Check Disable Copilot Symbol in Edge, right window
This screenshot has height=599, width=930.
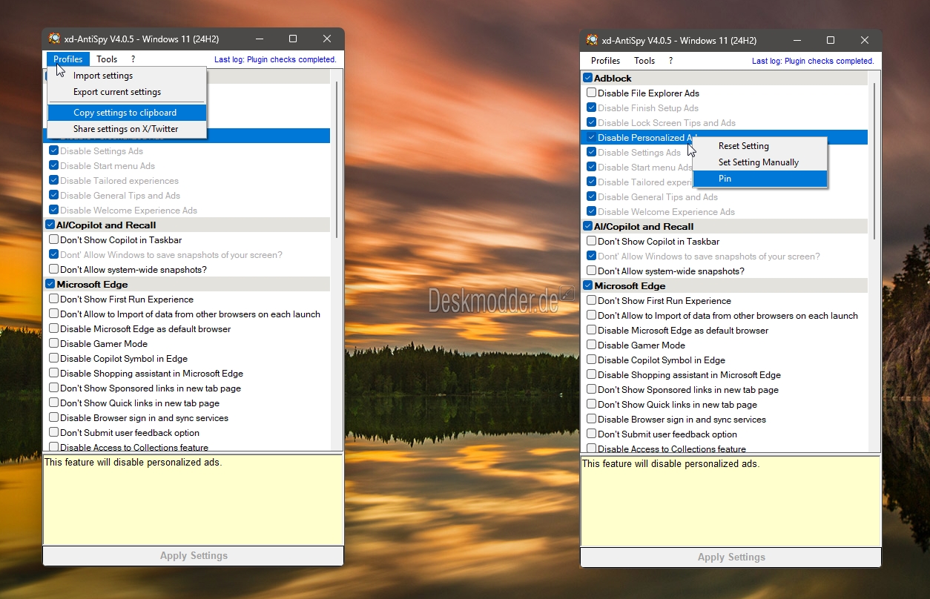click(591, 360)
